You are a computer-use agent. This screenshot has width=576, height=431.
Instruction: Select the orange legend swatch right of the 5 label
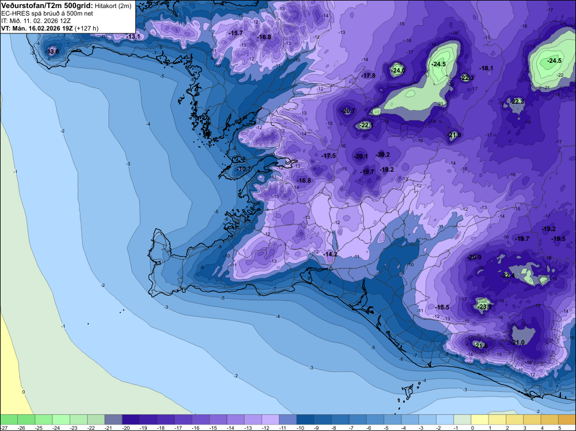click(567, 419)
